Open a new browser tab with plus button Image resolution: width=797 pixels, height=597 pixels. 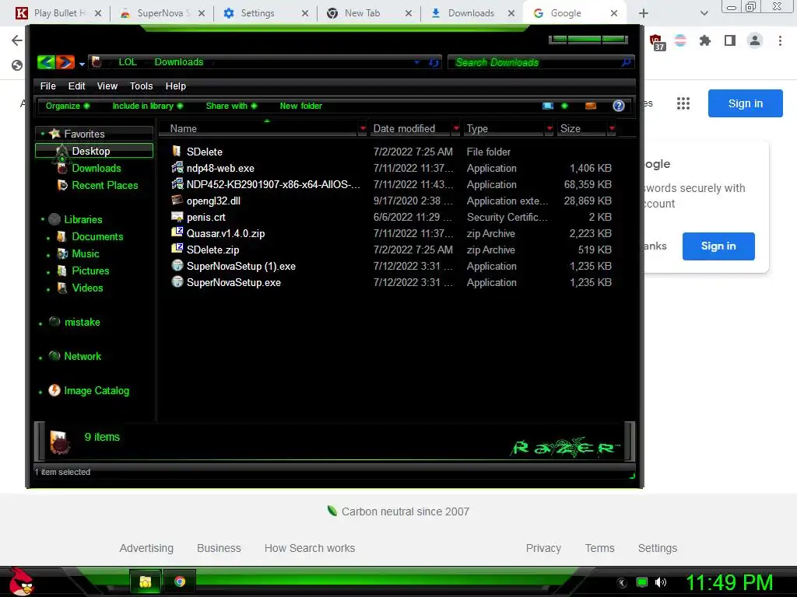(644, 13)
